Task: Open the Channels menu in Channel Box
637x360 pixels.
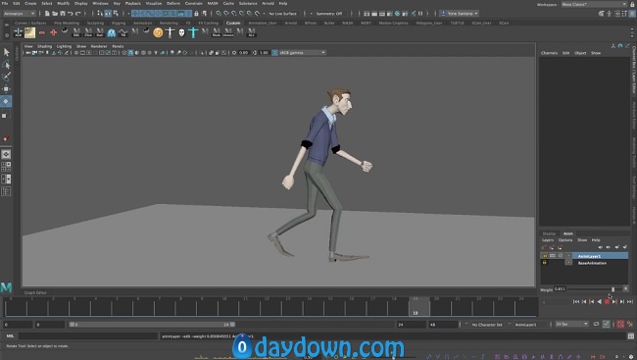Action: 549,53
